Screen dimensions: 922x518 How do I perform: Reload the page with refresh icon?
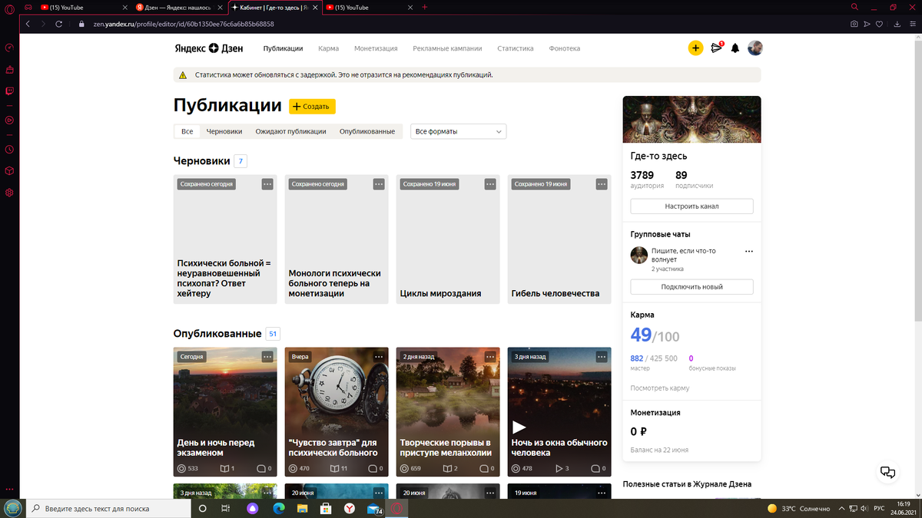pos(60,24)
